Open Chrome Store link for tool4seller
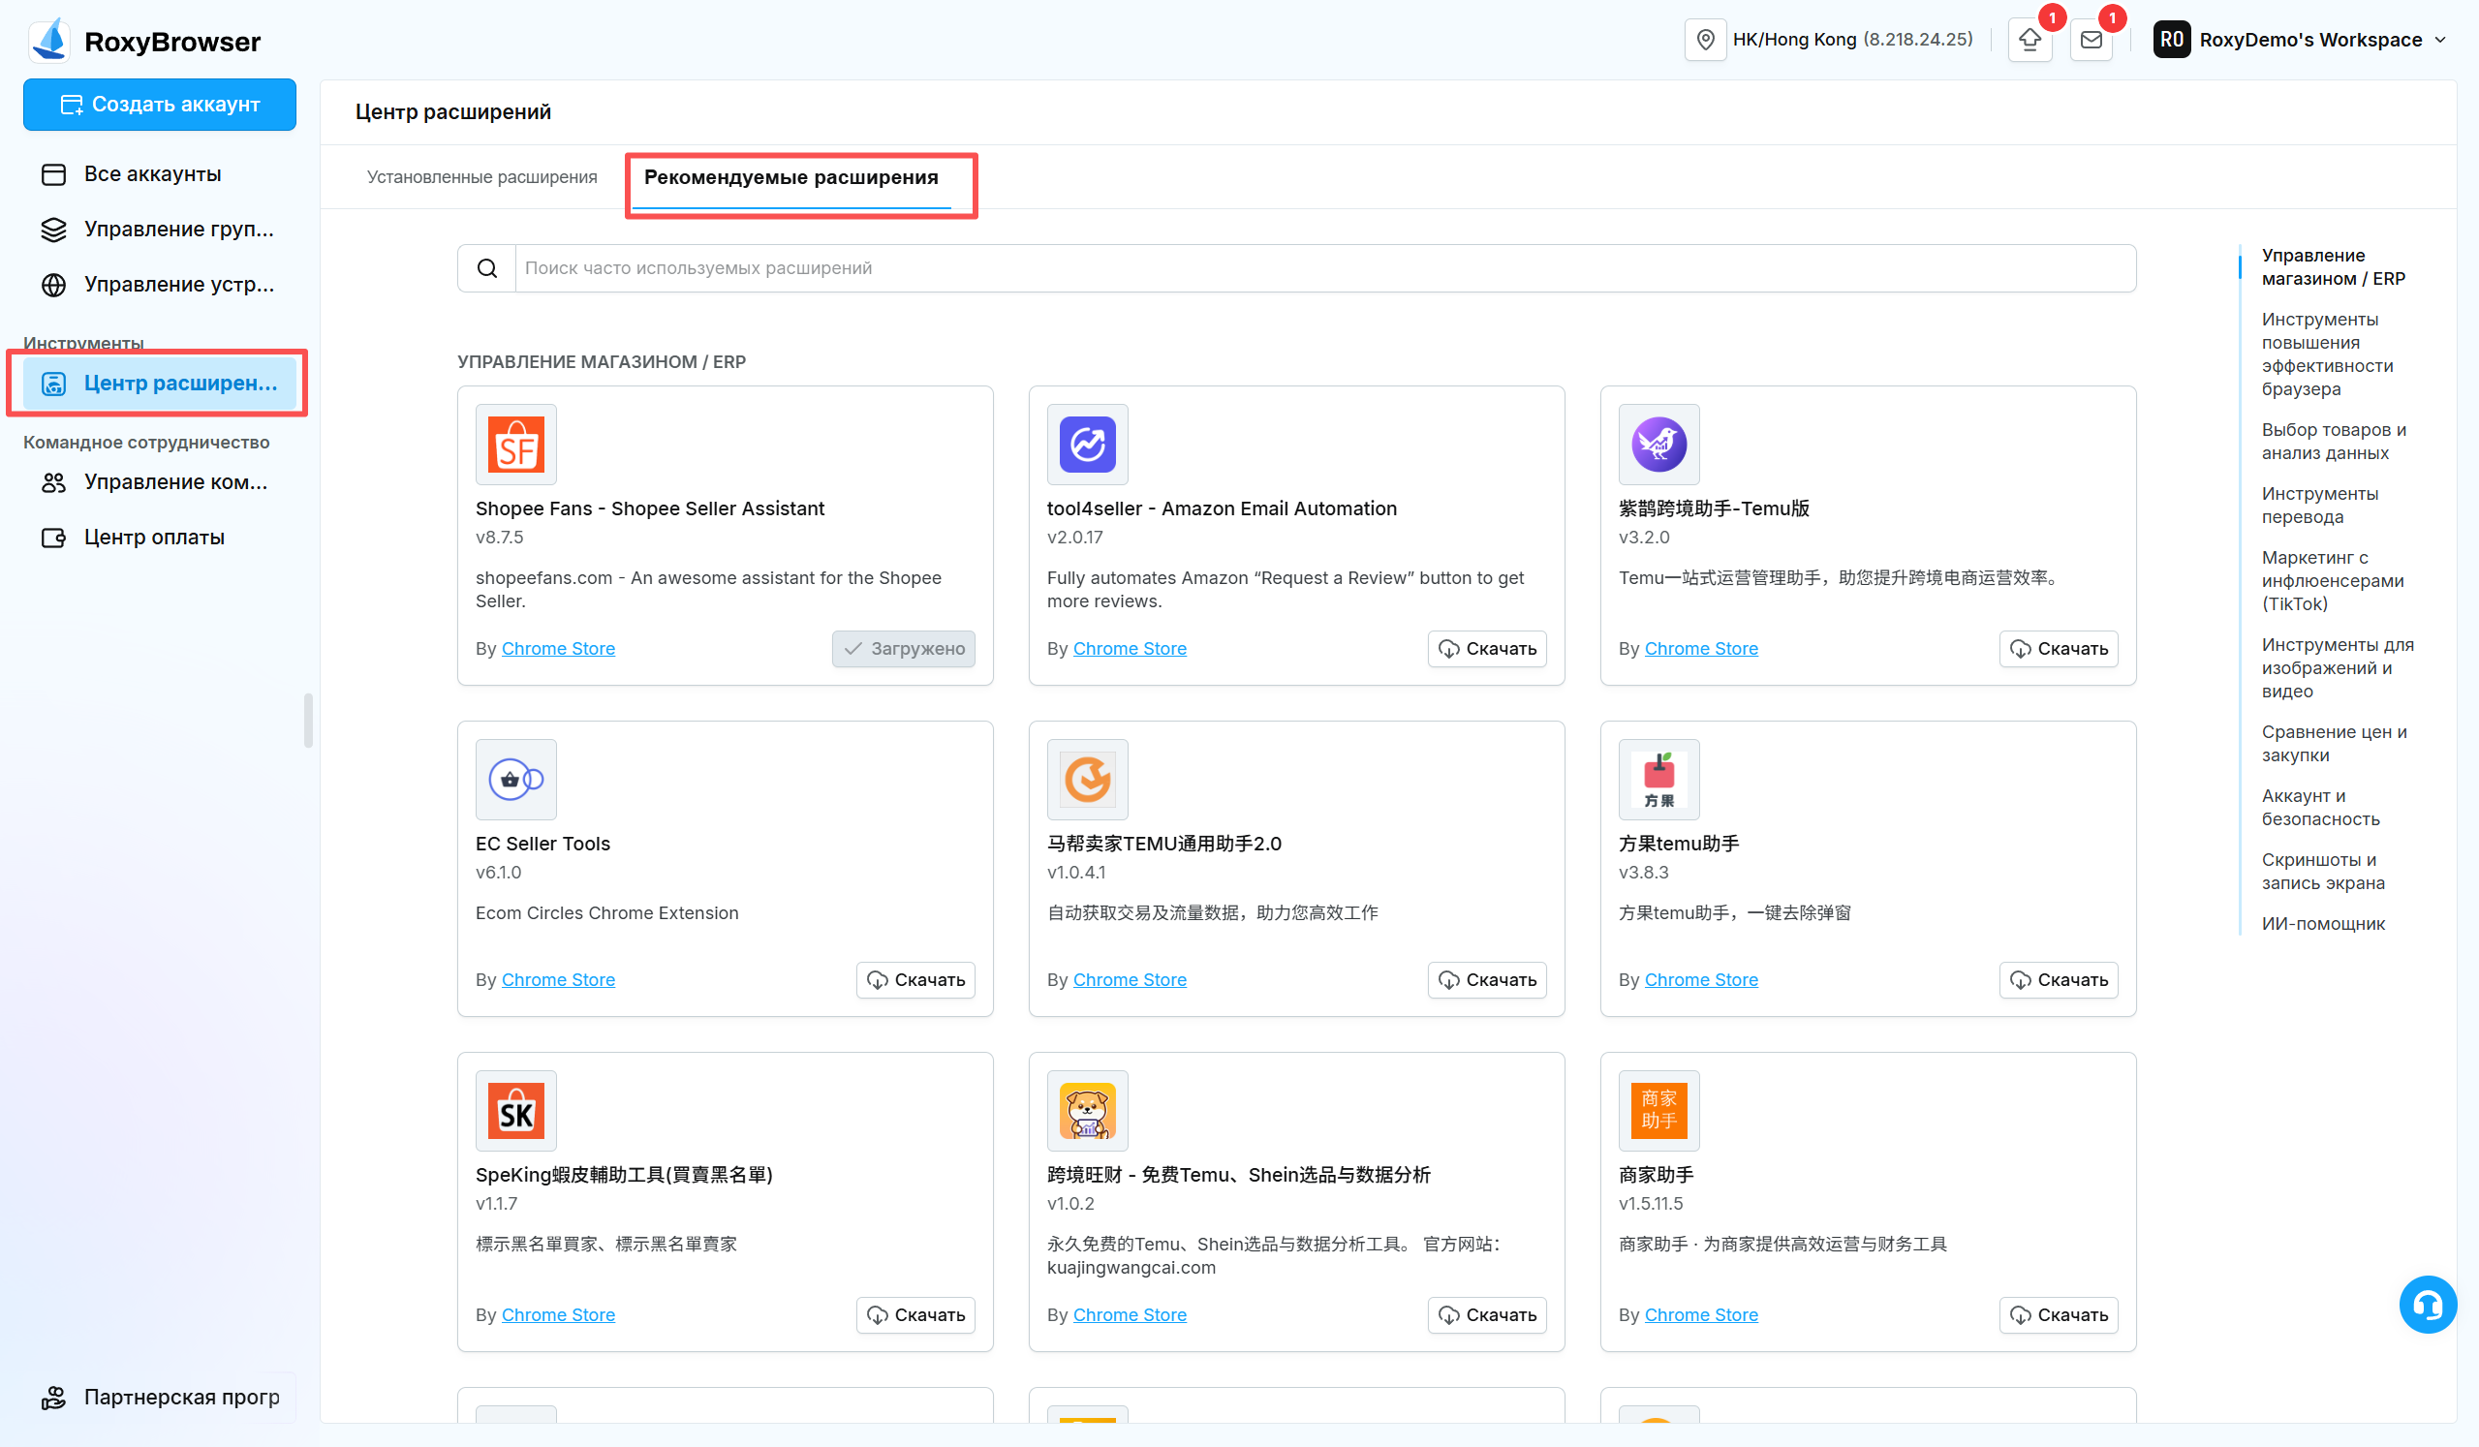Viewport: 2479px width, 1447px height. (x=1130, y=648)
